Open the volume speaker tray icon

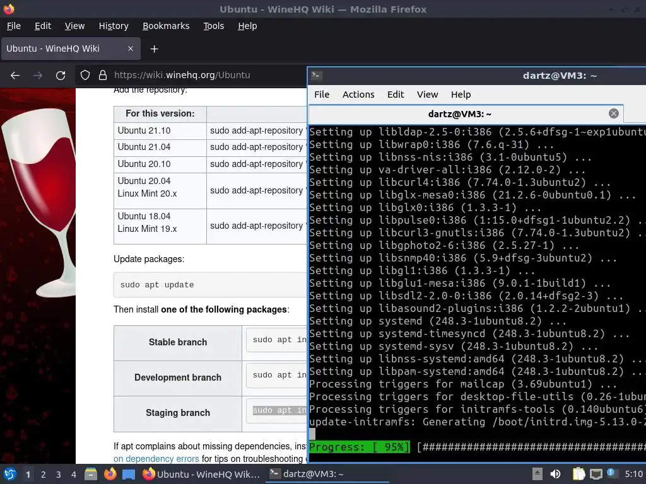coord(555,474)
